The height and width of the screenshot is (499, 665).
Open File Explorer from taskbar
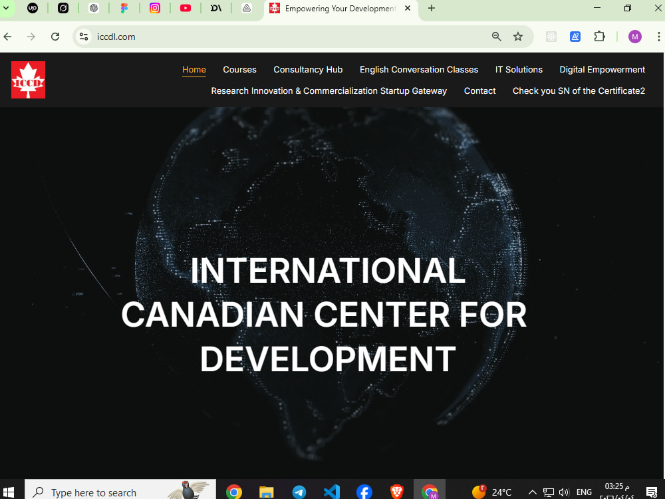pyautogui.click(x=267, y=492)
